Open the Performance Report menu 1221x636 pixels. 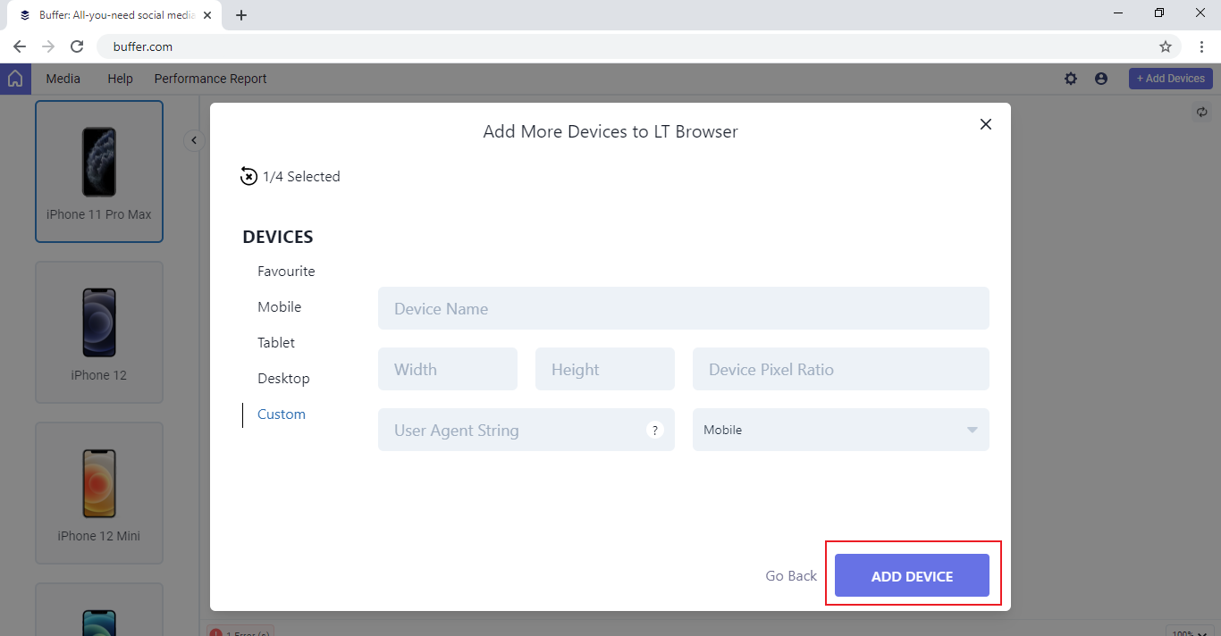pos(210,79)
